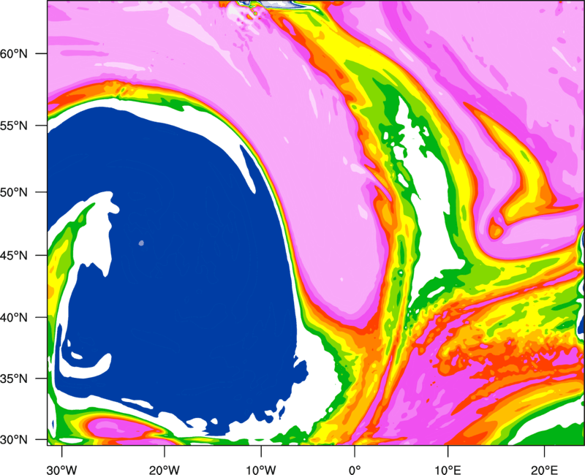The width and height of the screenshot is (585, 475).
Task: Click the 45°N latitude label
Action: click(14, 255)
